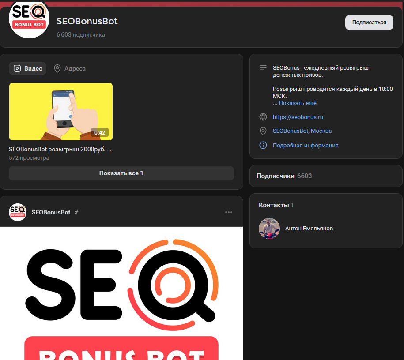Open Антон Емельянов profile name

[309, 229]
